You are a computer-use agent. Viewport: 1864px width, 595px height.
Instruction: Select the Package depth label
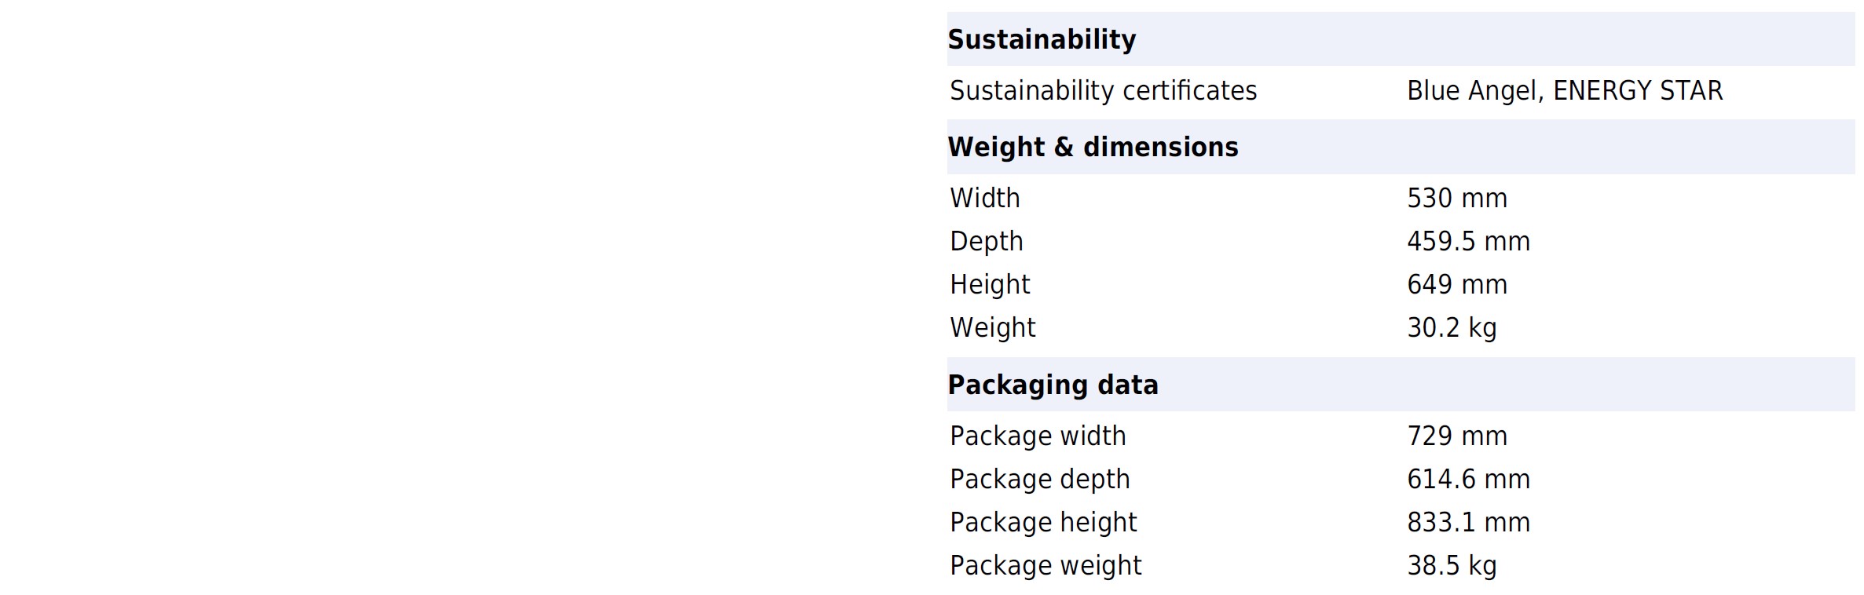[1040, 479]
